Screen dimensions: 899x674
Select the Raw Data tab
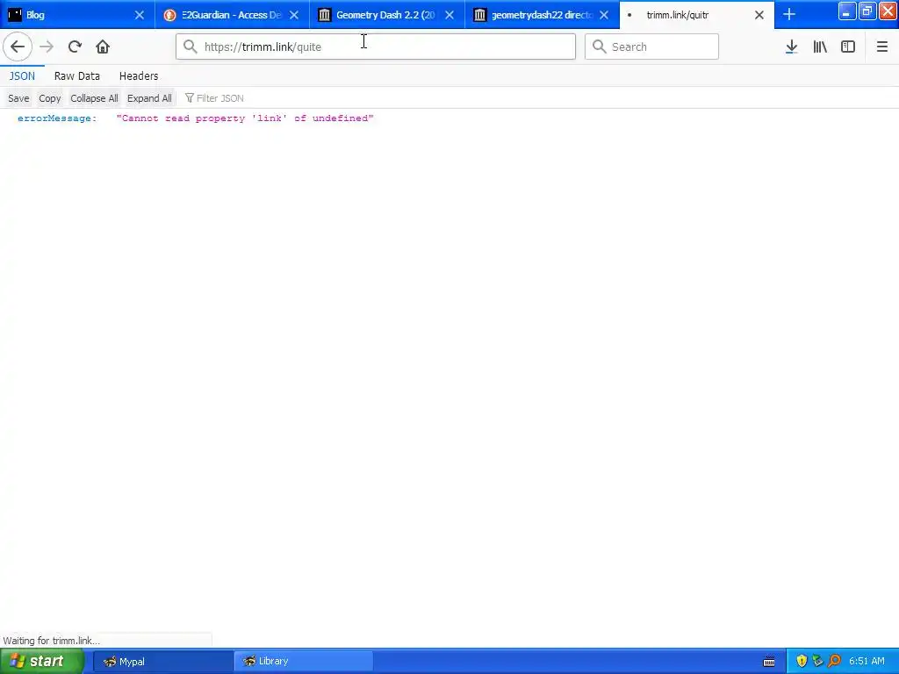[x=77, y=75]
